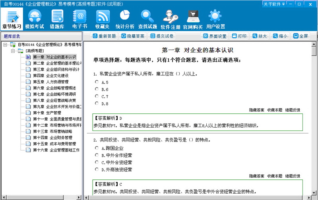Click the 第十六章 page icon
The image size is (318, 200).
tap(28, 150)
